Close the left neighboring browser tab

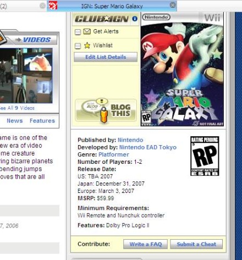(x=42, y=6)
